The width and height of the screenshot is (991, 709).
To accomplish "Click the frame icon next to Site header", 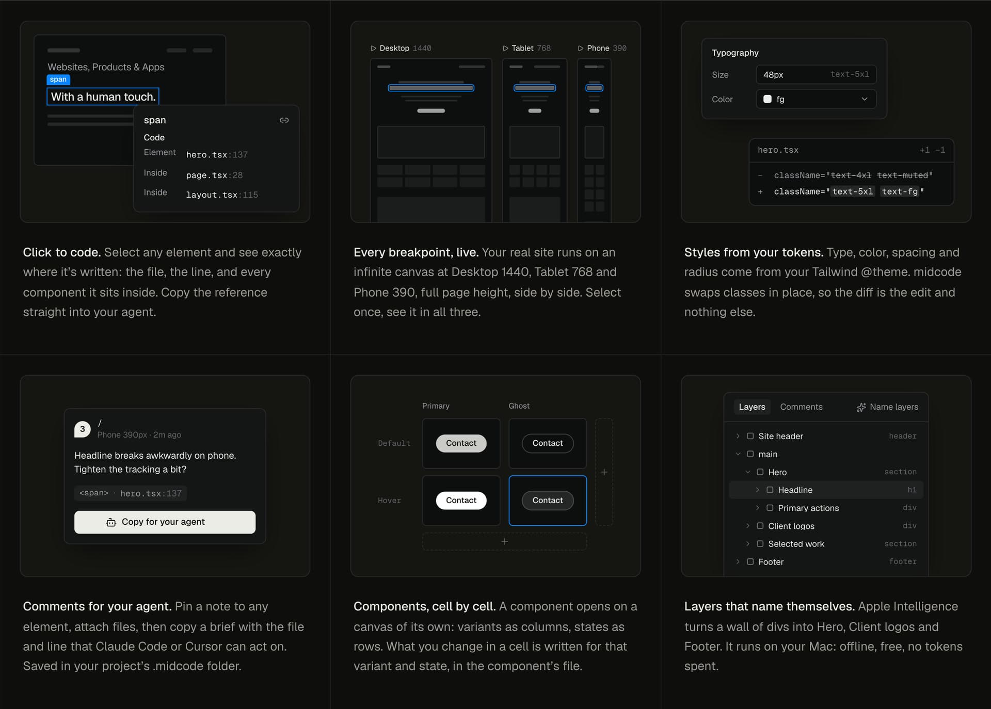I will [750, 436].
